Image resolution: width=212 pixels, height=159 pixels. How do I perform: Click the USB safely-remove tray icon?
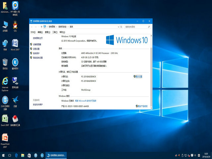pos(182,155)
